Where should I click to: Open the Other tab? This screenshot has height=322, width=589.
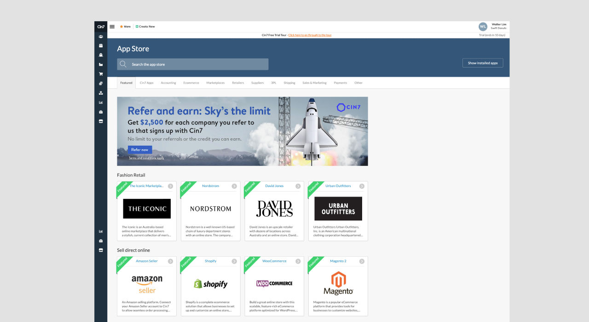358,83
